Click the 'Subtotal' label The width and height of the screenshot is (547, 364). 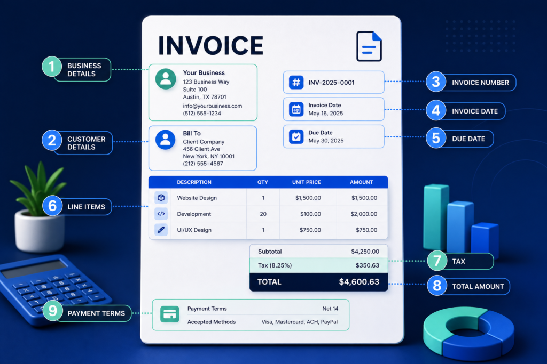(x=270, y=251)
